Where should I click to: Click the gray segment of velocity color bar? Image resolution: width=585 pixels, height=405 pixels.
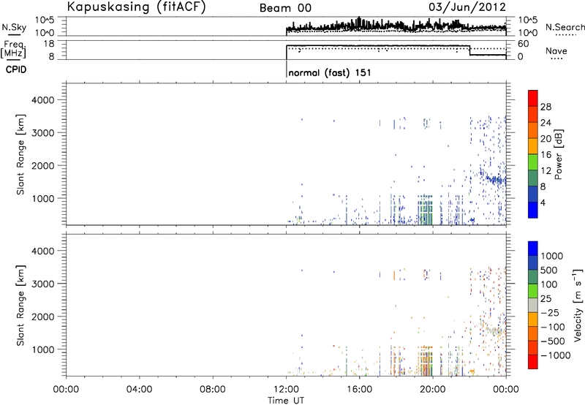tap(533, 306)
